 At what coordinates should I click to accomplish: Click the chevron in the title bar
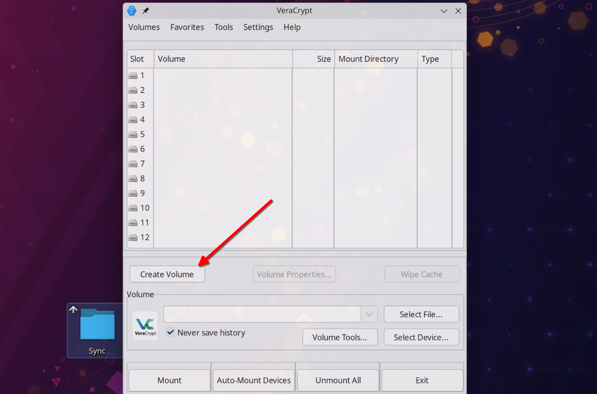click(444, 11)
